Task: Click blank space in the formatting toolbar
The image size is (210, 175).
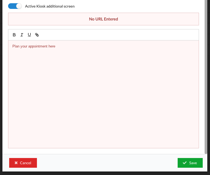Action: click(121, 35)
